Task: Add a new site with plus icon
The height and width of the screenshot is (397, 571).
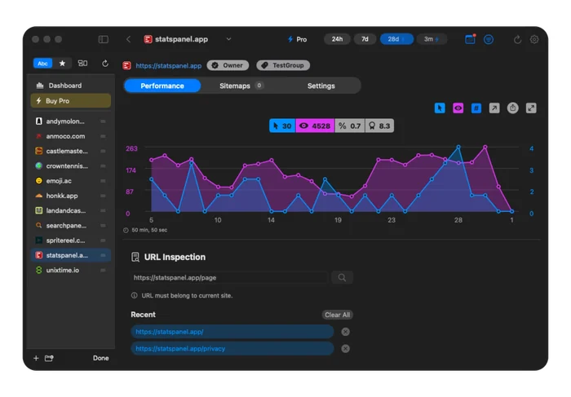Action: tap(36, 358)
